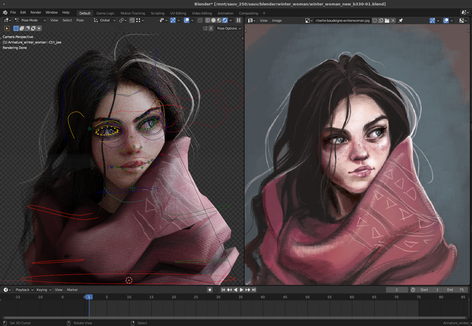This screenshot has height=326, width=472.
Task: Switch to wireframe viewport shading
Action: 208,20
